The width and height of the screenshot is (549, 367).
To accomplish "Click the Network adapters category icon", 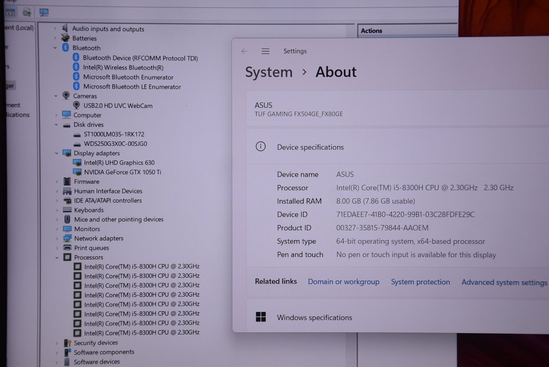I will click(67, 238).
